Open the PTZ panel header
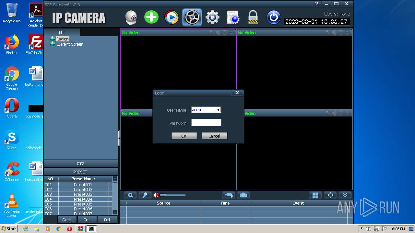This screenshot has height=233, width=415. 80,164
